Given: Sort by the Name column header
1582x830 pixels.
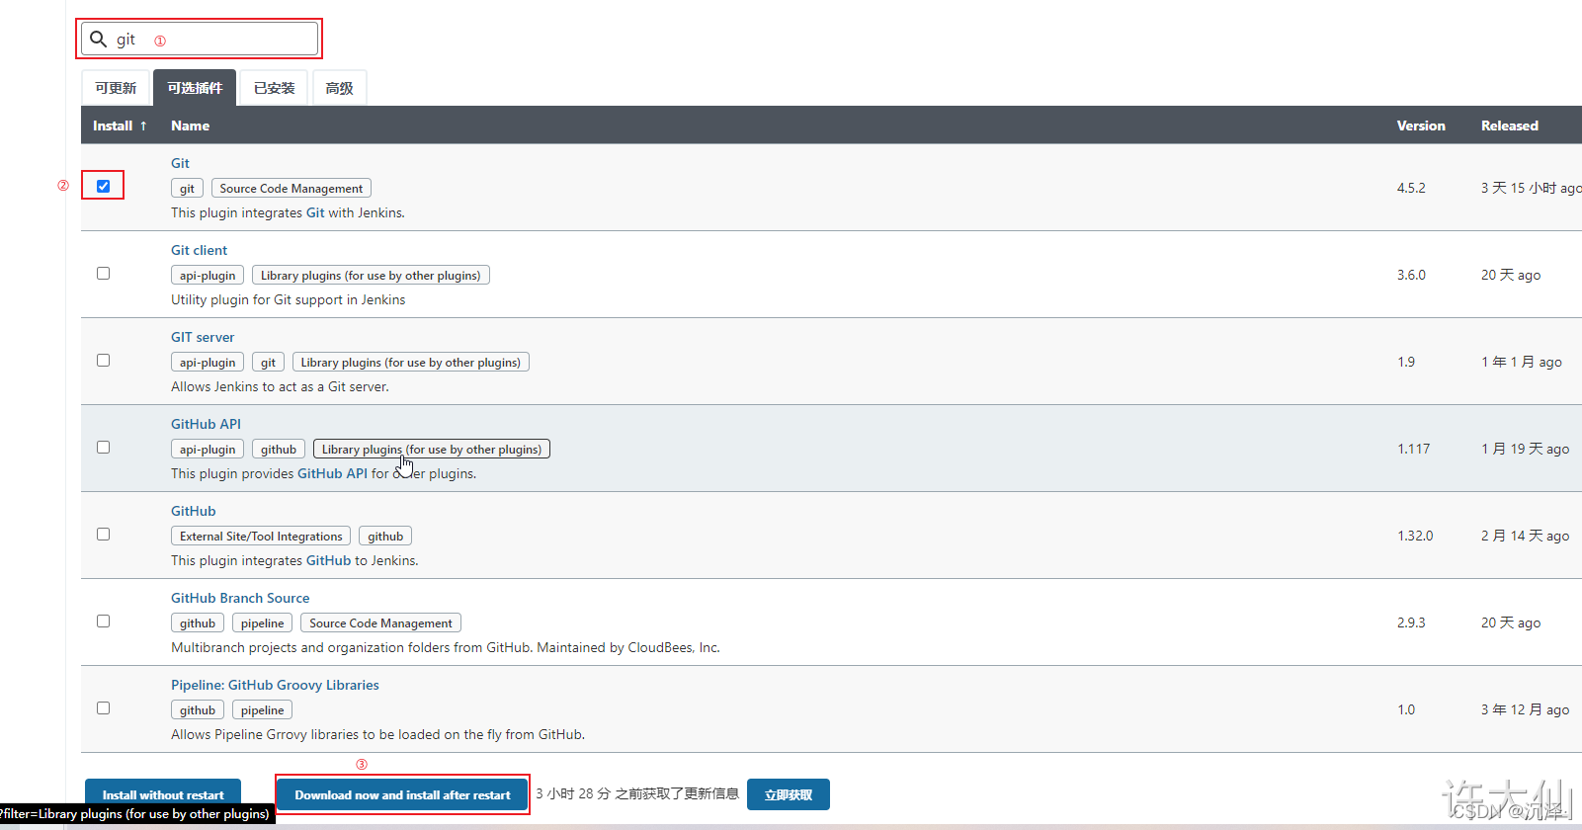Looking at the screenshot, I should pos(190,125).
